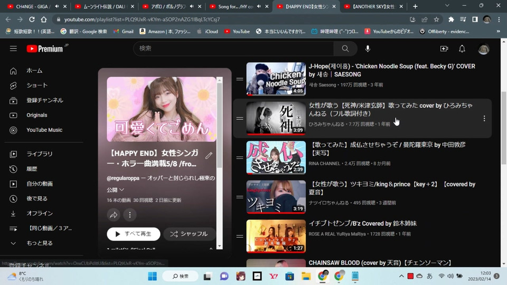Click the search magnifier button
The image size is (507, 285).
point(345,49)
